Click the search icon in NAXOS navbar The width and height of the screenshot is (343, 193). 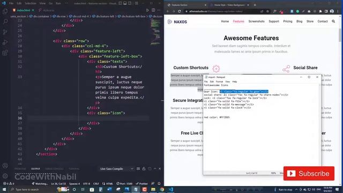pos(333,21)
